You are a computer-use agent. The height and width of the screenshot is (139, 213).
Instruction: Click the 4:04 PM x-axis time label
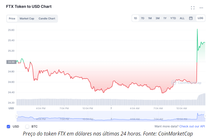[40, 108]
